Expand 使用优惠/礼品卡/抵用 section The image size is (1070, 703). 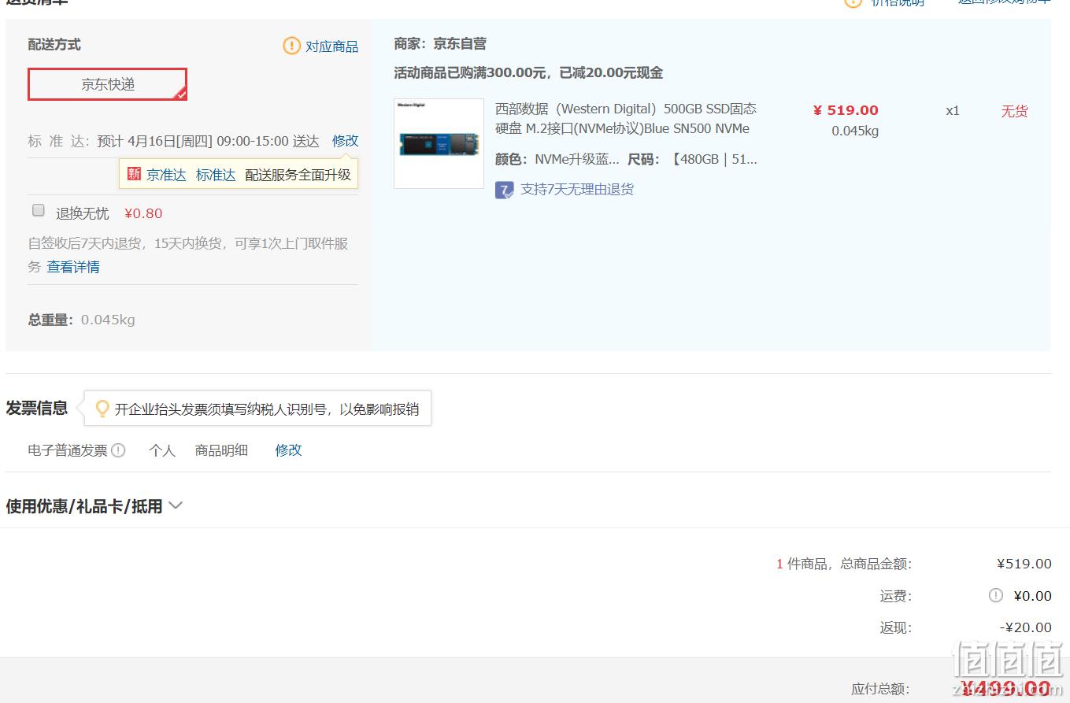click(x=94, y=506)
